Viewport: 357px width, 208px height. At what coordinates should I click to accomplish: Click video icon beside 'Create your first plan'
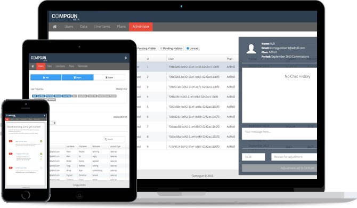tap(11, 154)
